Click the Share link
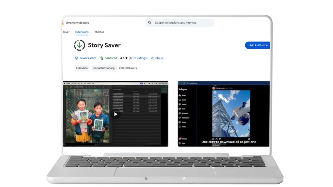 (x=159, y=58)
